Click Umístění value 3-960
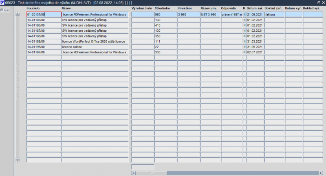 tap(189, 14)
